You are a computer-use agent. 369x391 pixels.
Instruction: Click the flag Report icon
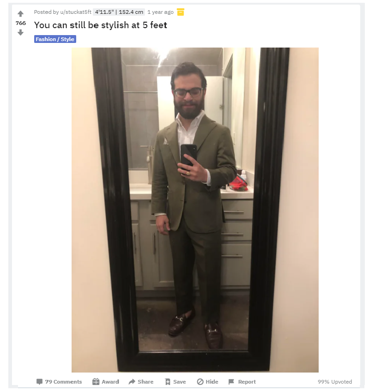(231, 381)
